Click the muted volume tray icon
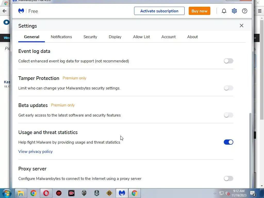This screenshot has height=198, width=264. (227, 193)
